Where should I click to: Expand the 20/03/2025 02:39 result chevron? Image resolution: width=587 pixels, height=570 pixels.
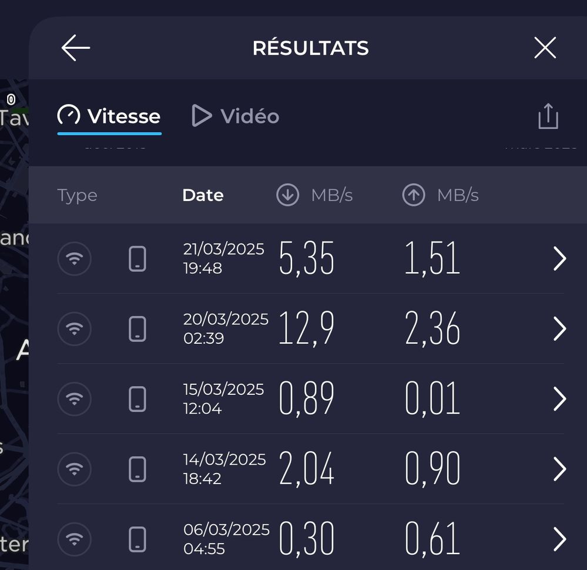coord(559,328)
